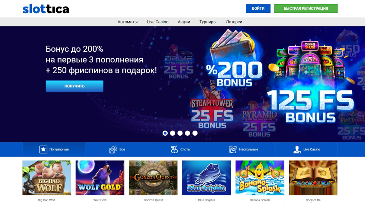Open the Лотереи menu item
The width and height of the screenshot is (365, 203).
[x=234, y=22]
